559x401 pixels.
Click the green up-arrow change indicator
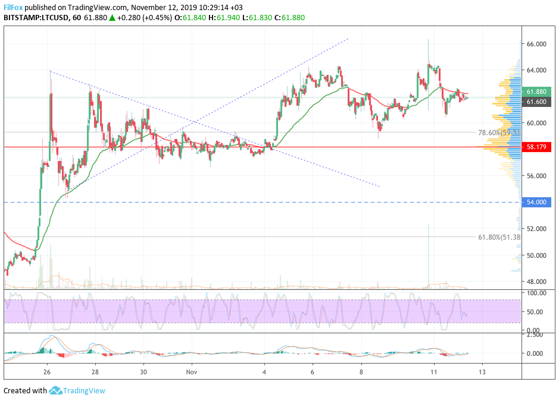click(x=112, y=18)
